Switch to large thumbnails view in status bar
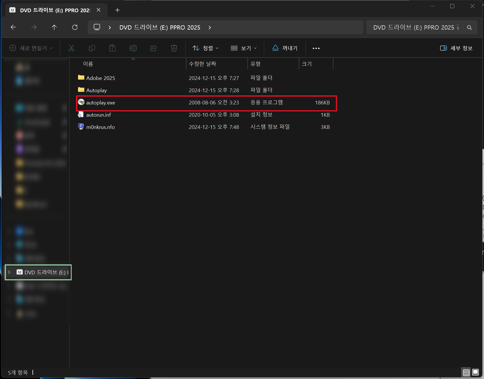The width and height of the screenshot is (484, 379). [475, 372]
